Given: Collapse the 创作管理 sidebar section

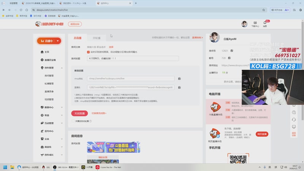Looking at the screenshot, I should coord(62,68).
